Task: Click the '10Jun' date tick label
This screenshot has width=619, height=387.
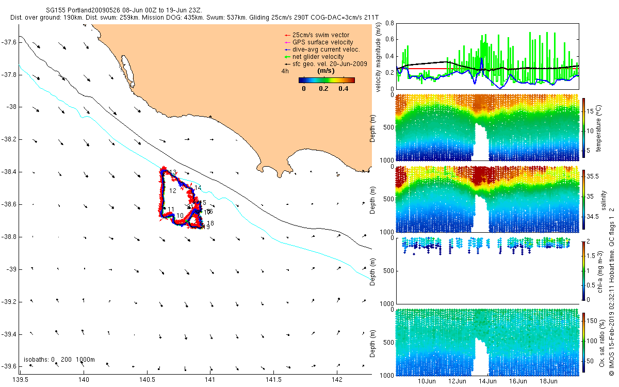Action: tap(427, 381)
